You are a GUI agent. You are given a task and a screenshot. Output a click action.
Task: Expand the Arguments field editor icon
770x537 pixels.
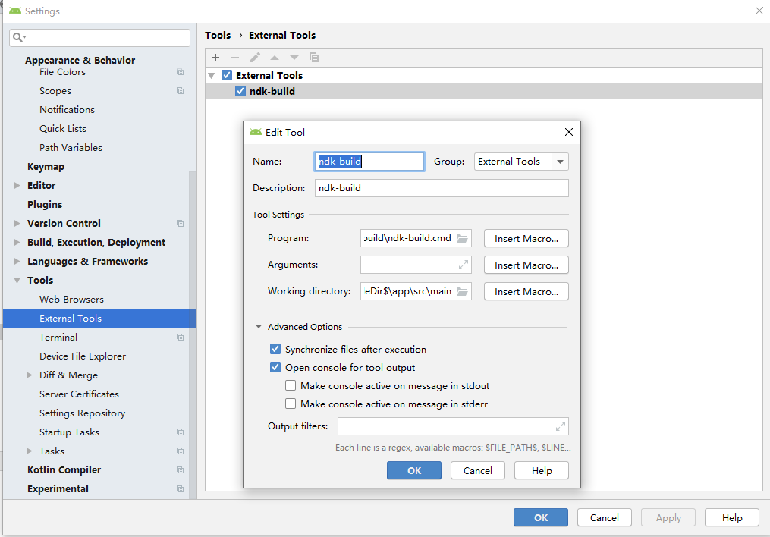(x=463, y=265)
